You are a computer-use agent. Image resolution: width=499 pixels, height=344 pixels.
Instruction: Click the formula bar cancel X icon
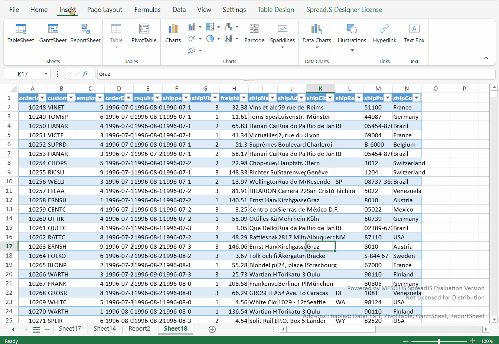tap(71, 74)
